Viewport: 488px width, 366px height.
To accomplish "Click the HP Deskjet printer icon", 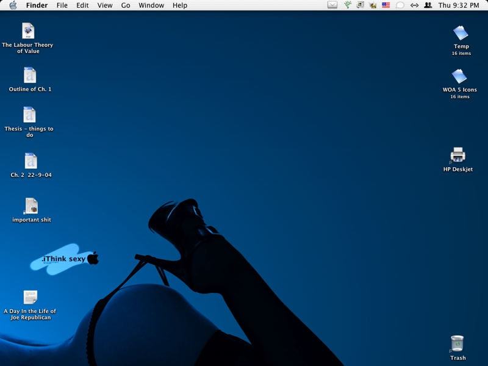I will (457, 155).
